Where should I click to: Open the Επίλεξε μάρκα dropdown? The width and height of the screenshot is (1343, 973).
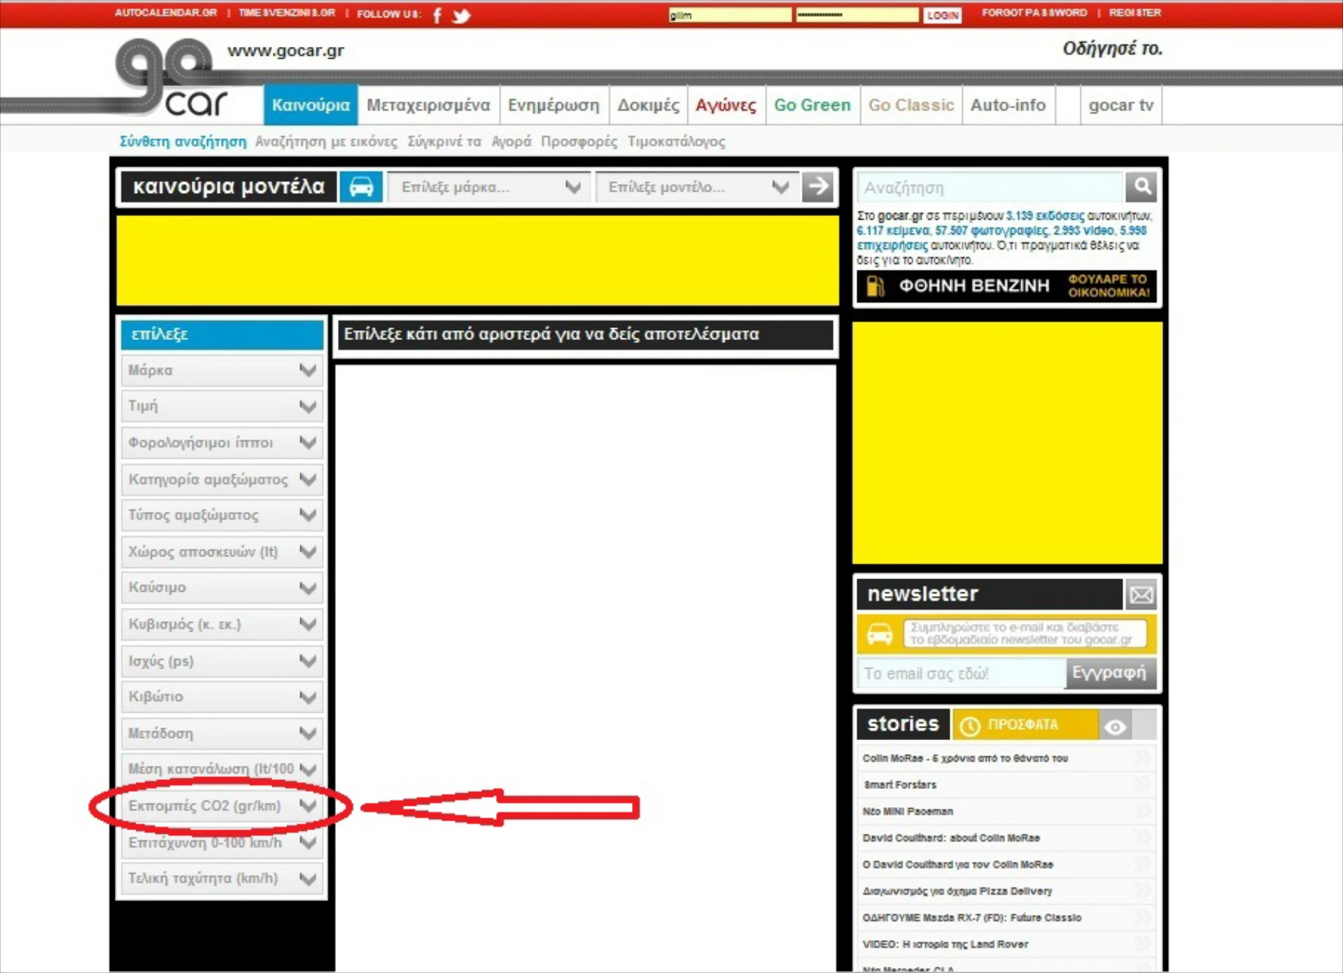tap(489, 187)
